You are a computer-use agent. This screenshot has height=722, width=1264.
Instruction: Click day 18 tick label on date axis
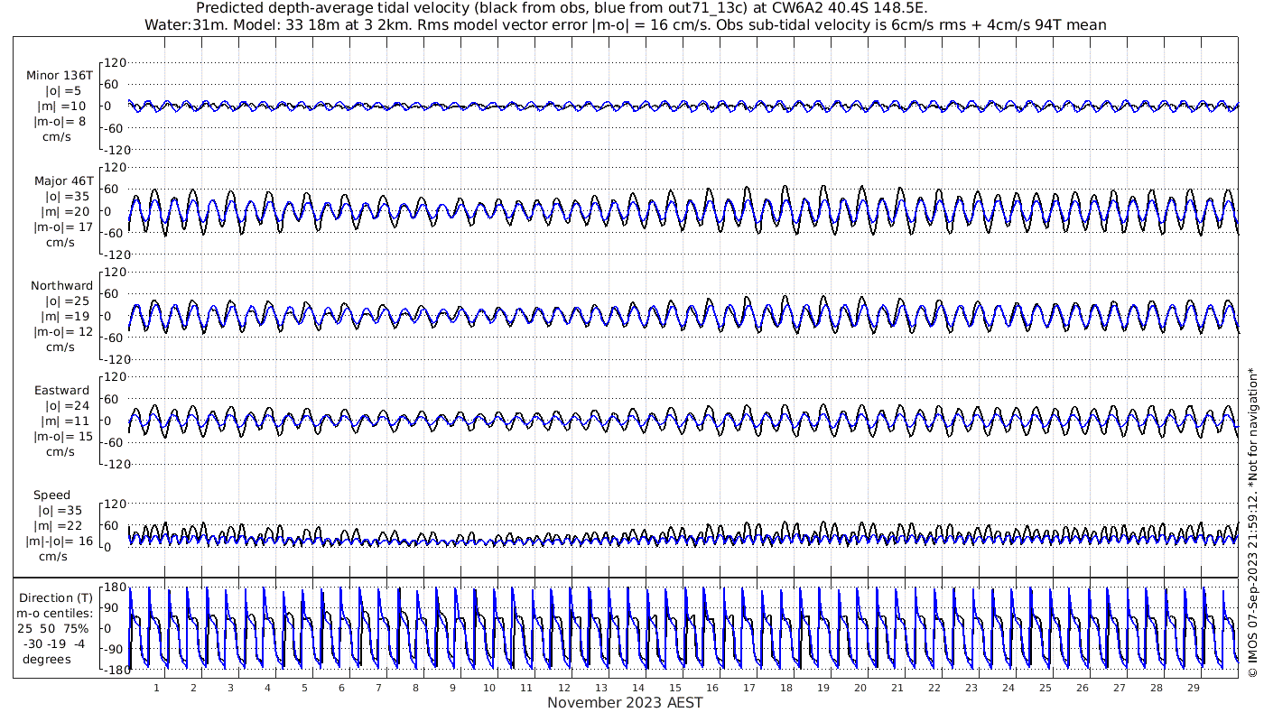pyautogui.click(x=785, y=688)
